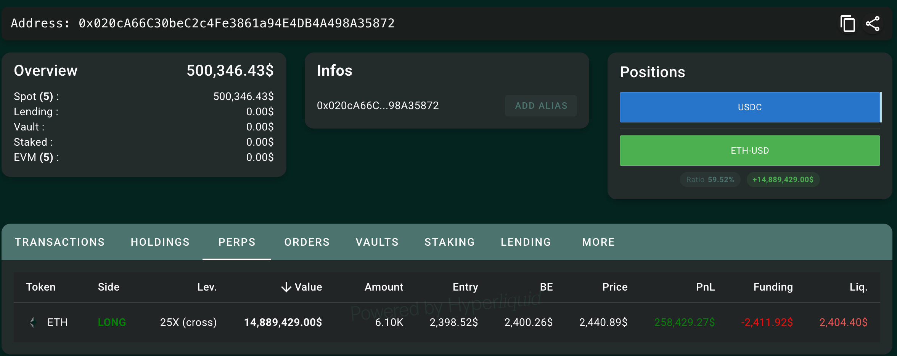Select the blue USDC position bar

click(750, 107)
